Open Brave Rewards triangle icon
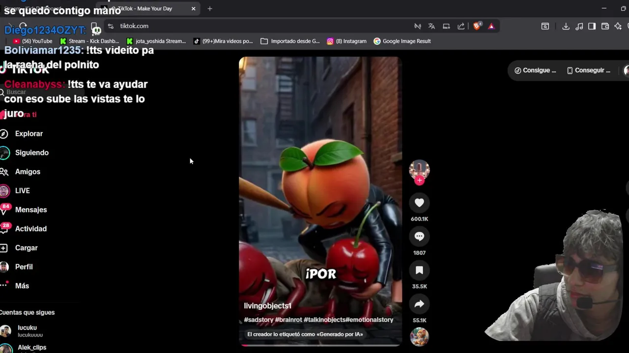Viewport: 629px width, 353px height. click(x=491, y=26)
